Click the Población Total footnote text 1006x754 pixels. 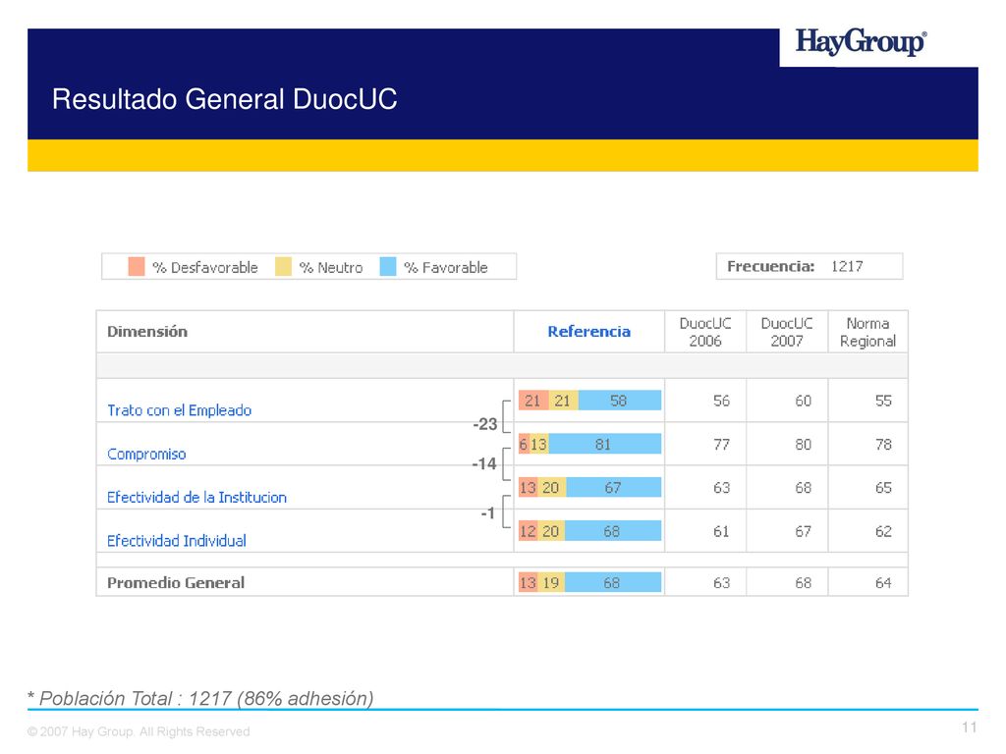200,698
